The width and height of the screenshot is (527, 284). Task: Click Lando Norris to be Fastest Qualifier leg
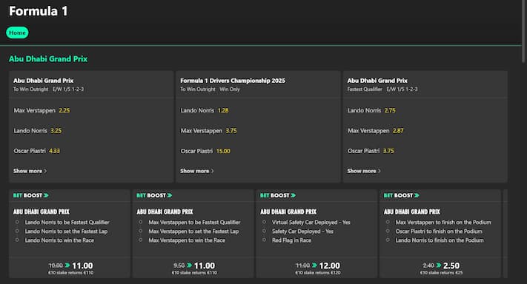67,222
